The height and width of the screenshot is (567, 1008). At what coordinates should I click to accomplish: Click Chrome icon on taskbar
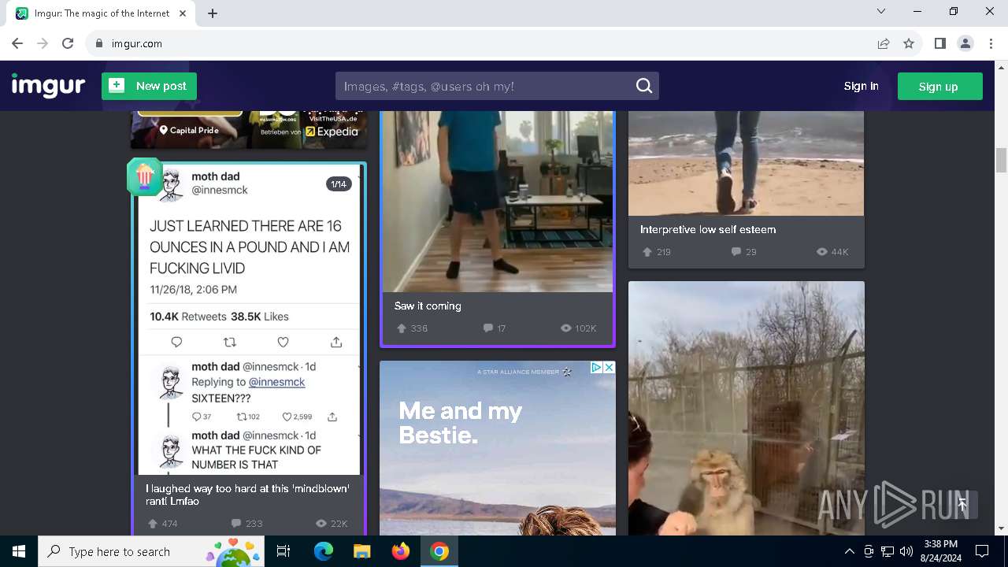[x=439, y=551]
